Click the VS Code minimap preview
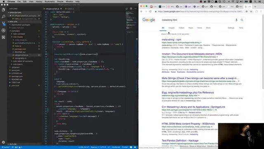This screenshot has width=264, height=149. 131,22
